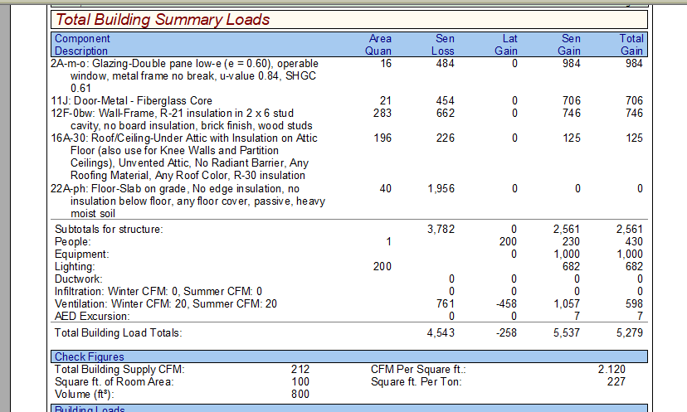Screen dimensions: 687x412
Task: Click the 'Lat Gain' column header
Action: [x=506, y=45]
